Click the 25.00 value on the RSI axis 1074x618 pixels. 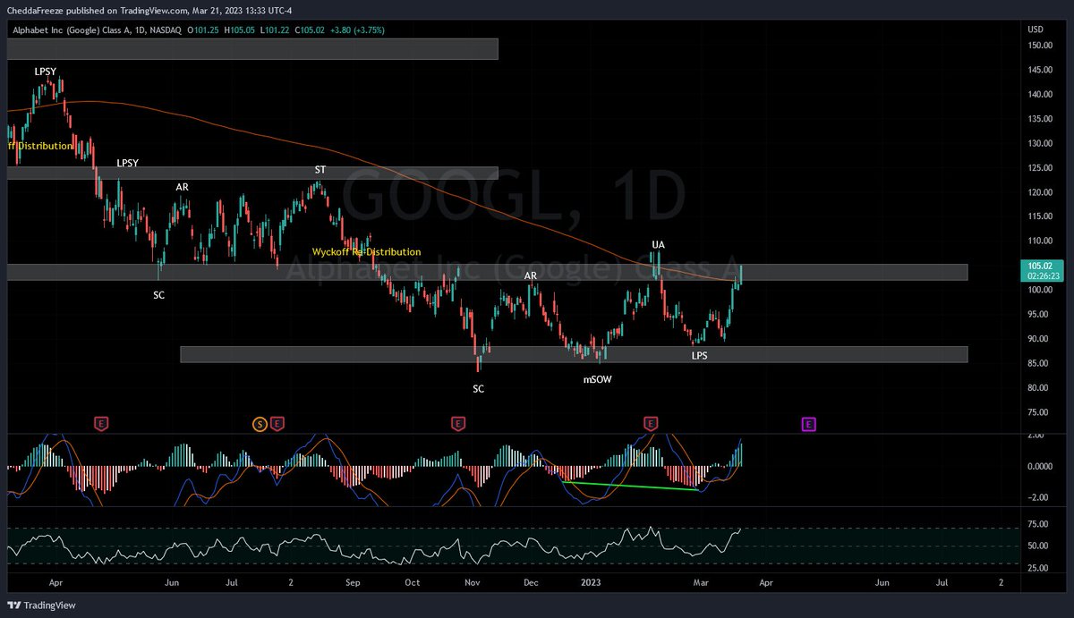point(1038,568)
